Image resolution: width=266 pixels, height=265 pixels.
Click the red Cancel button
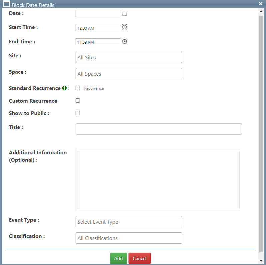pyautogui.click(x=139, y=258)
